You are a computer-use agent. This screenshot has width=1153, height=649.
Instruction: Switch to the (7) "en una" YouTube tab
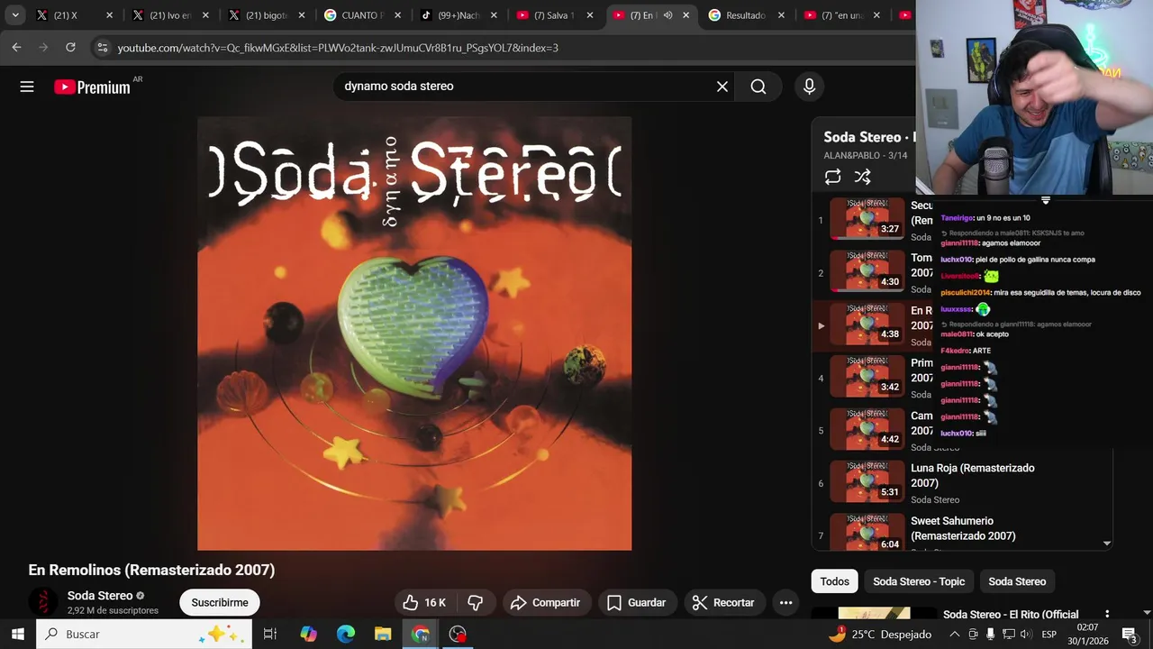[840, 15]
